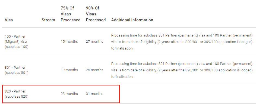Image resolution: width=256 pixels, height=106 pixels.
Task: Click the 820 - Partner (subclass 820) cell
Action: coord(17,94)
